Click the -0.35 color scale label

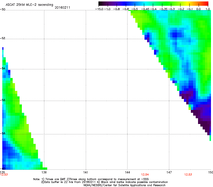point(163,9)
